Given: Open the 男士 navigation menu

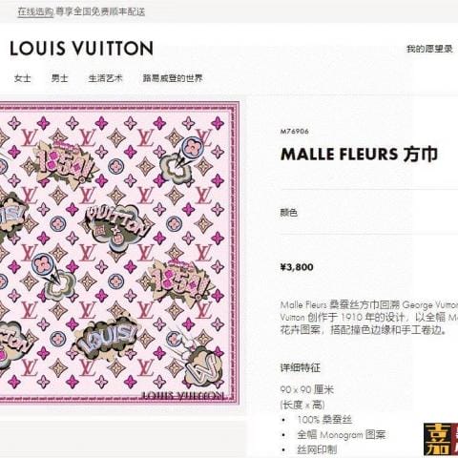Looking at the screenshot, I should click(60, 78).
